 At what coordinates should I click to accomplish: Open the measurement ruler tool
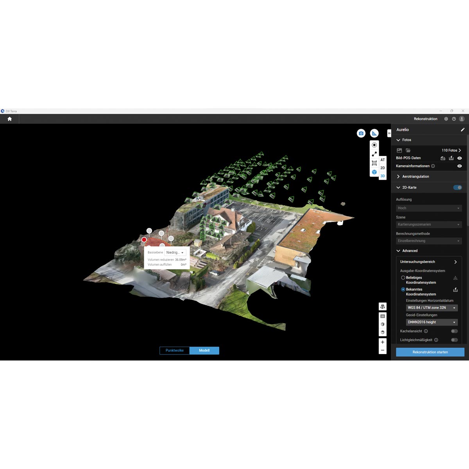pos(374,133)
